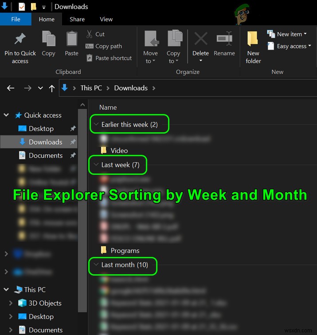Click the navigation pane scrollbar thumb
Screen dimensions: 317x335
[x=82, y=210]
